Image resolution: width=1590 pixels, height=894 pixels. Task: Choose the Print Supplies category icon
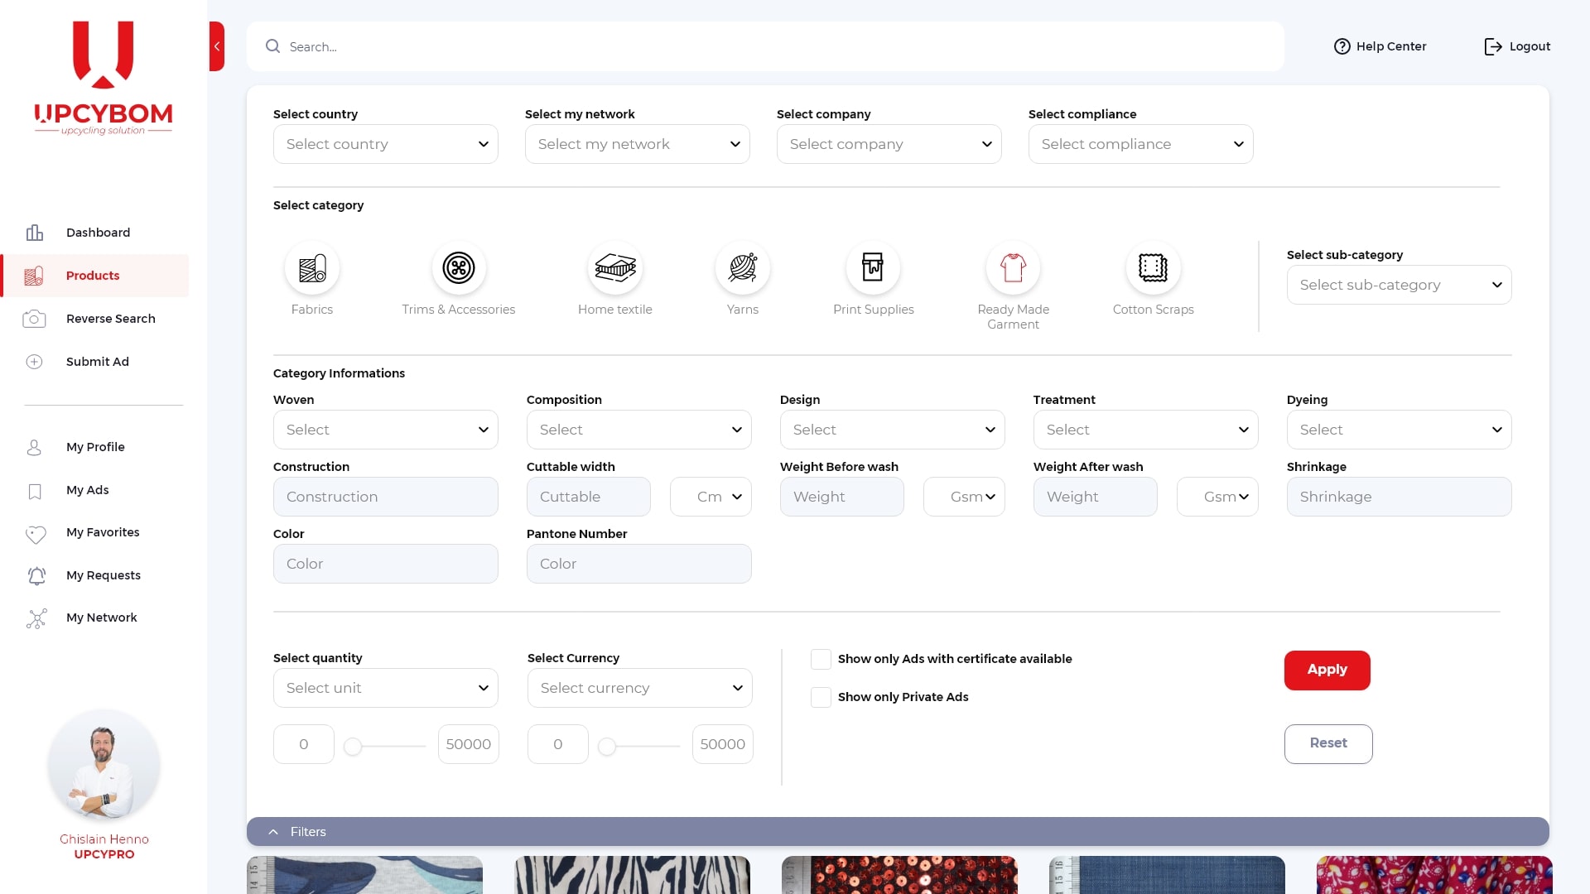click(x=873, y=268)
